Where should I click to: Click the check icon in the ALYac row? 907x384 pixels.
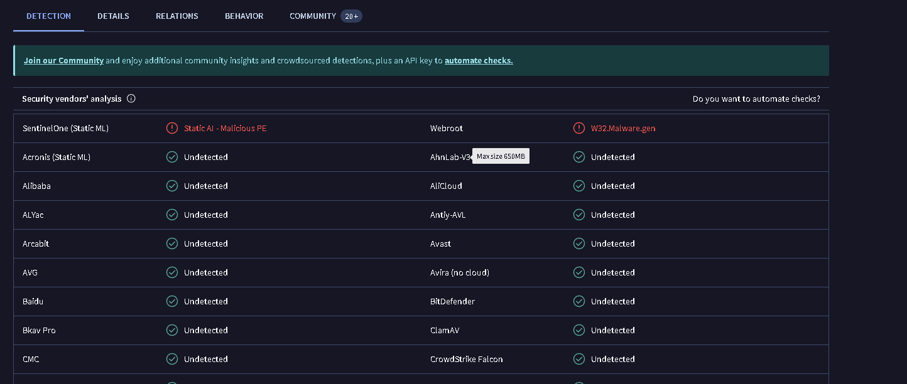172,215
